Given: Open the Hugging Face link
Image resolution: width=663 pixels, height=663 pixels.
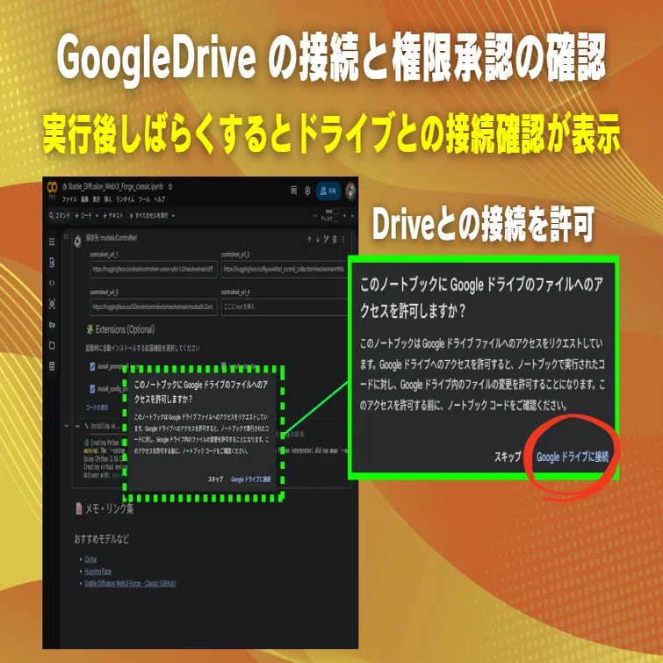Looking at the screenshot, I should (x=97, y=572).
